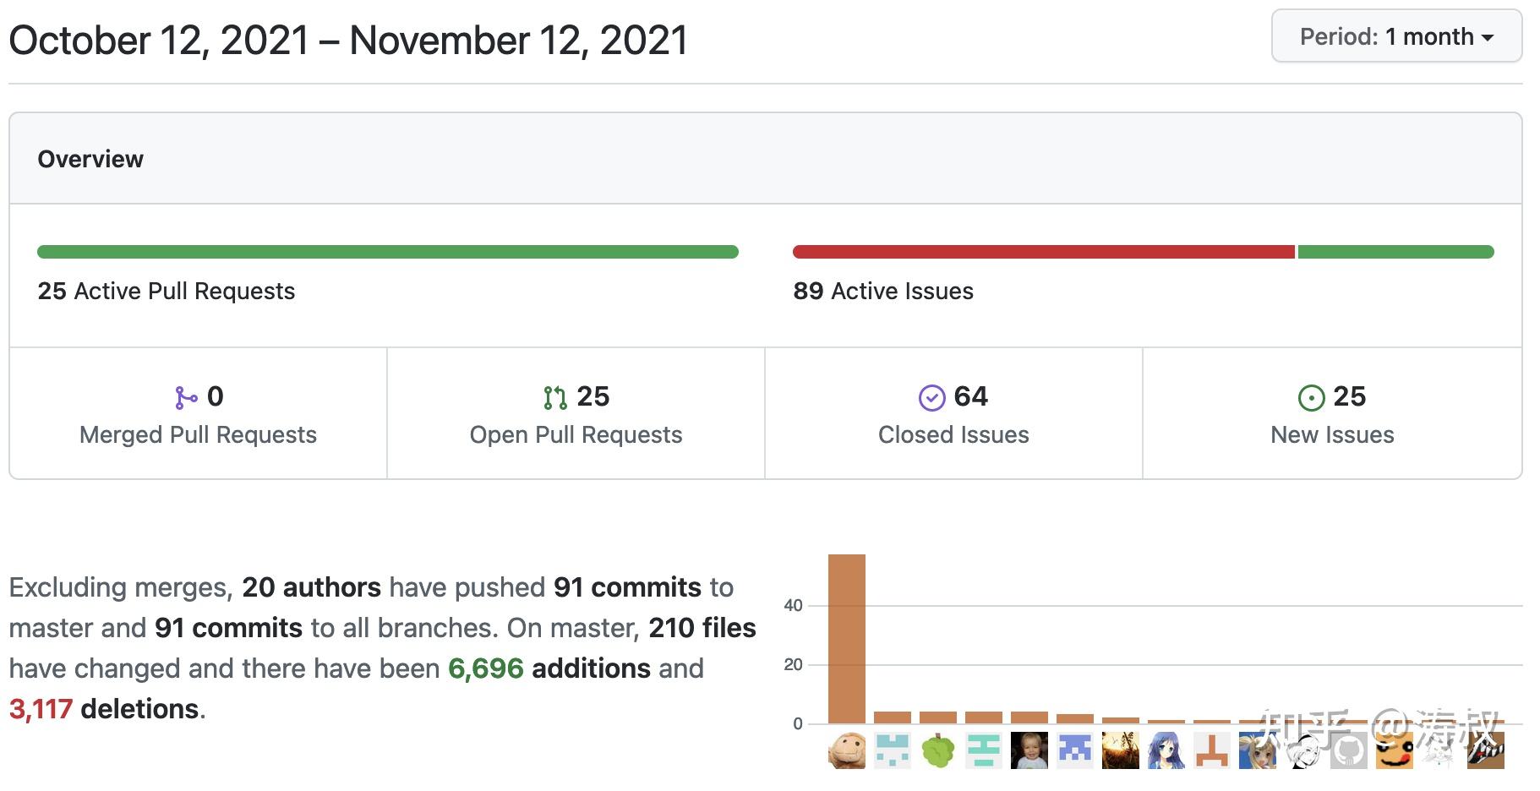View the 25 Open Pull Requests list
Image resolution: width=1540 pixels, height=791 pixels.
(576, 434)
